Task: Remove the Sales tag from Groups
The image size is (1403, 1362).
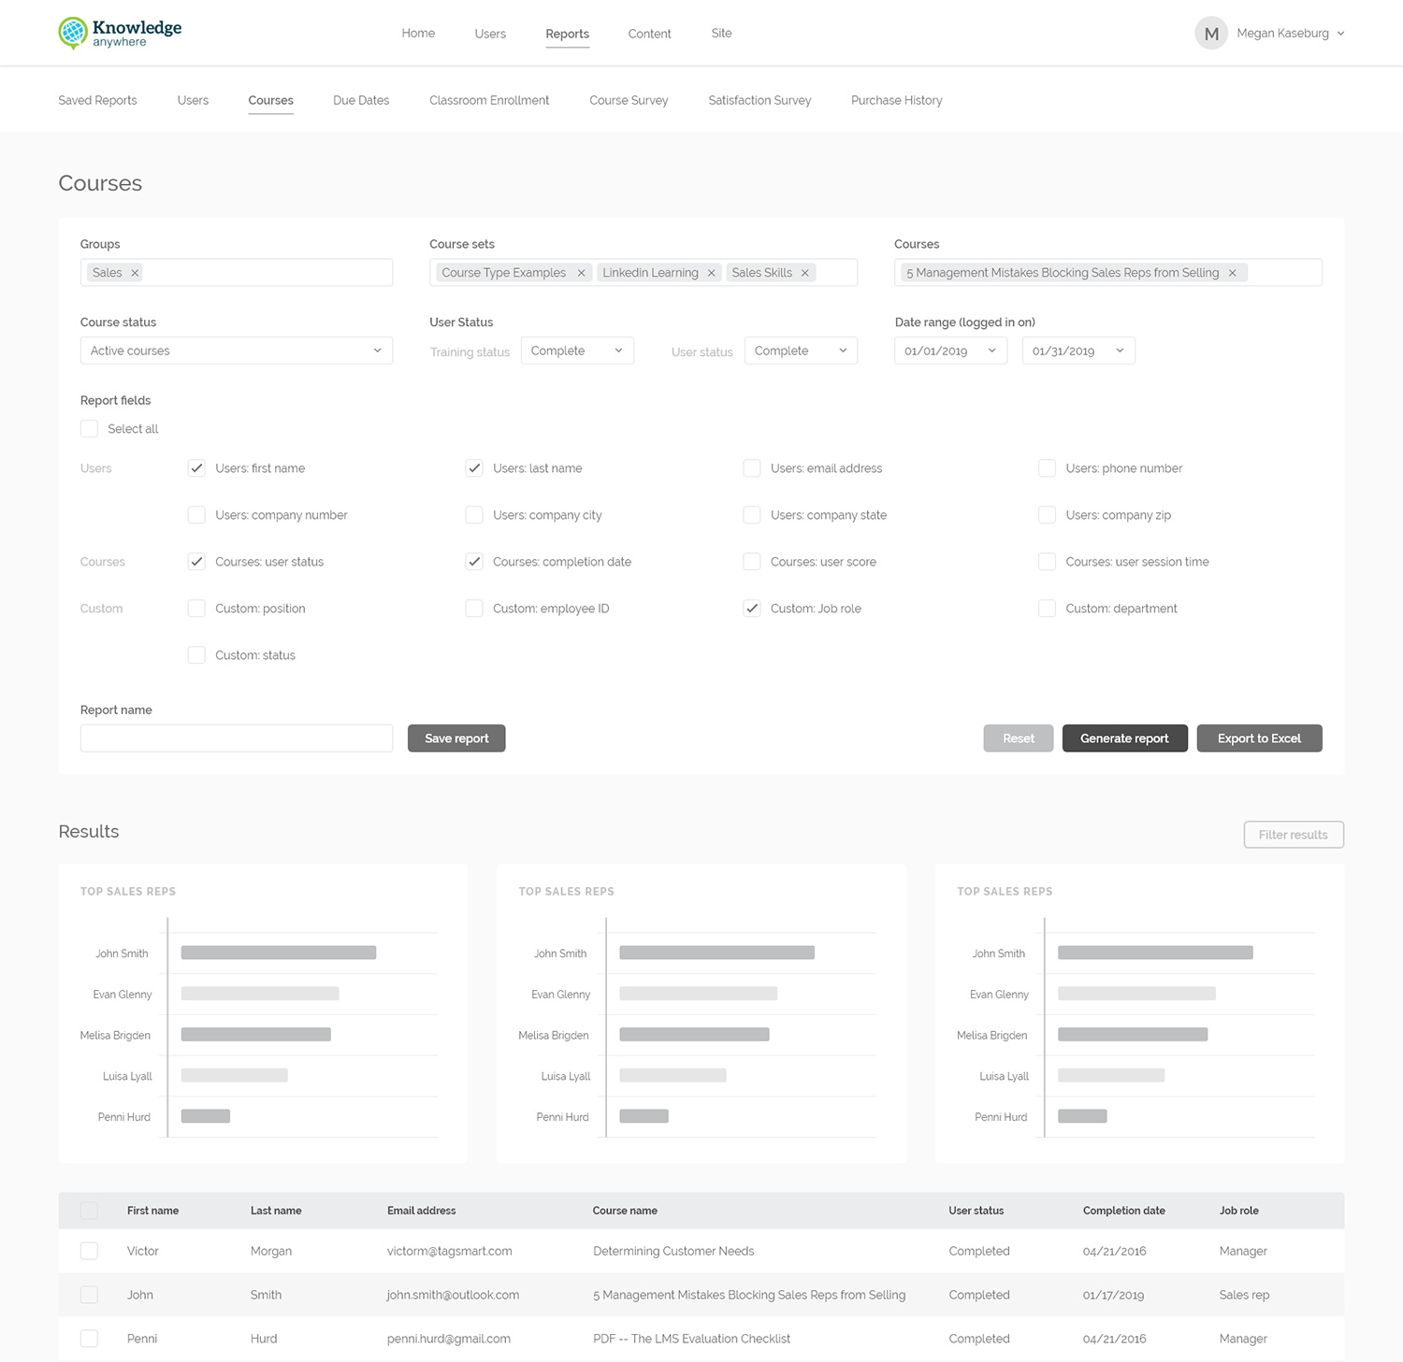Action: [135, 272]
